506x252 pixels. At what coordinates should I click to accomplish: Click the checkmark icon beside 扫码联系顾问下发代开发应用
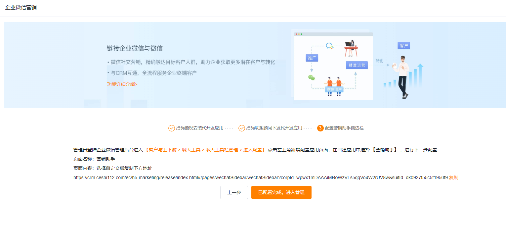[x=242, y=128]
